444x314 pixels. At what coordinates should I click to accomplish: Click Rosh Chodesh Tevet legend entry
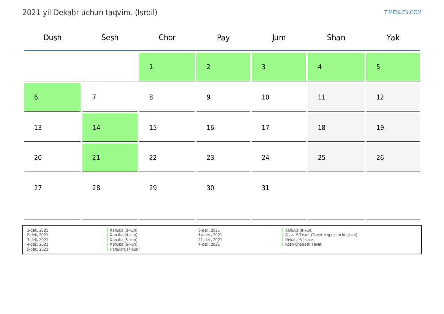tap(303, 245)
